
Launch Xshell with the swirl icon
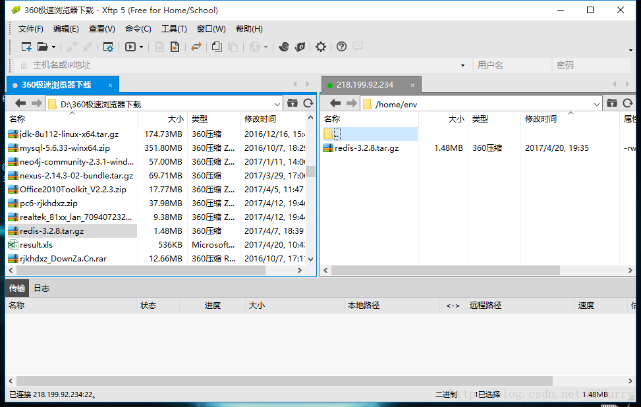coord(284,47)
